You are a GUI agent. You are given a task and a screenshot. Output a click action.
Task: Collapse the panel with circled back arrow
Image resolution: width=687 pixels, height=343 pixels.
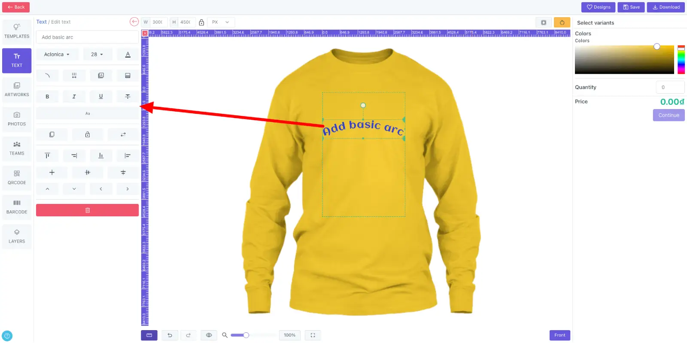pyautogui.click(x=134, y=22)
